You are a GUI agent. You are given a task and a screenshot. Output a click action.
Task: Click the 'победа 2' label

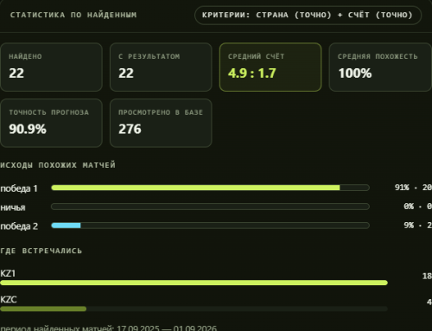point(19,226)
